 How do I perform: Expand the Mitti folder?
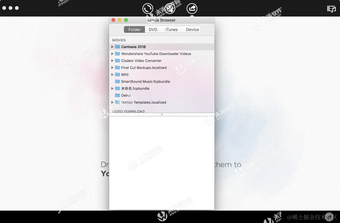[x=112, y=75]
